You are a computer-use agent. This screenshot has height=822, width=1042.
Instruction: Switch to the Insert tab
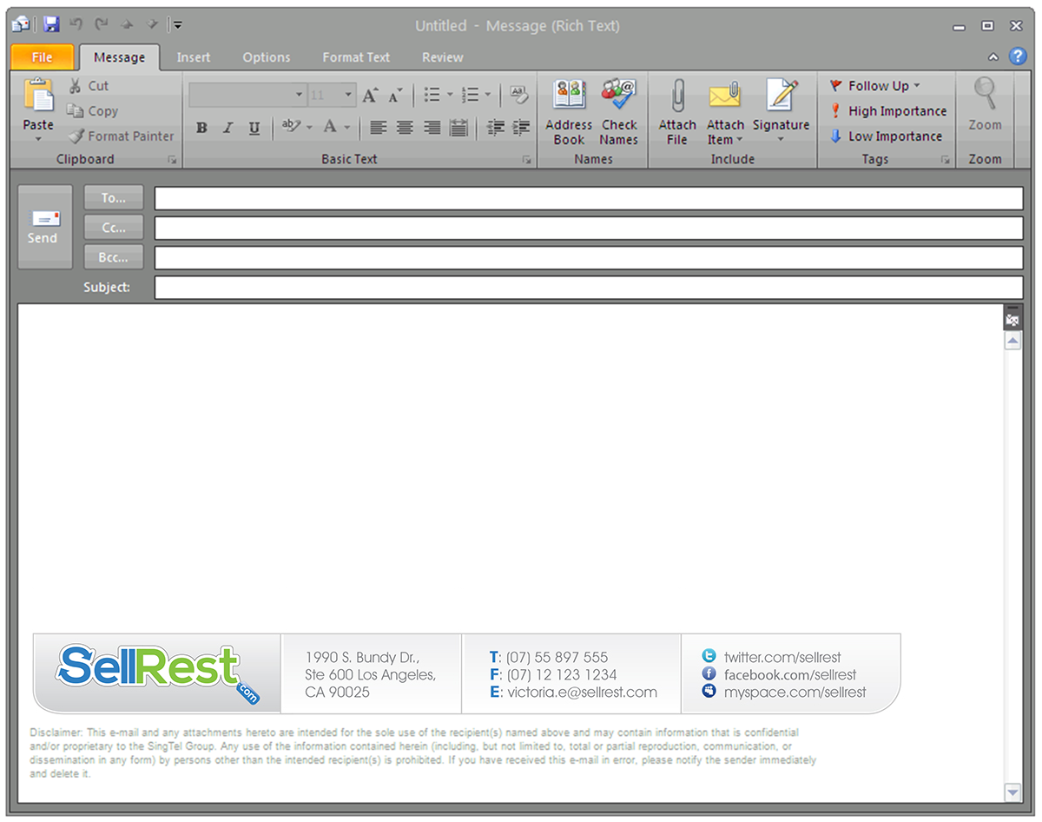193,57
